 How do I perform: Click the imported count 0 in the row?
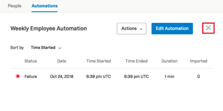click(x=199, y=77)
